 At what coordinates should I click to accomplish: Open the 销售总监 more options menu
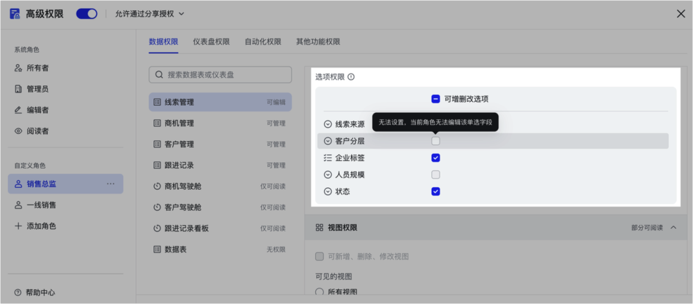point(110,184)
